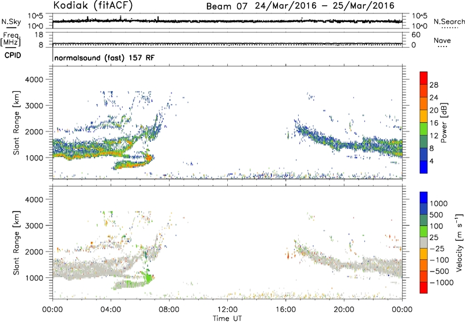Click '4000' on the power panel range axis
The image size is (465, 322).
34,80
